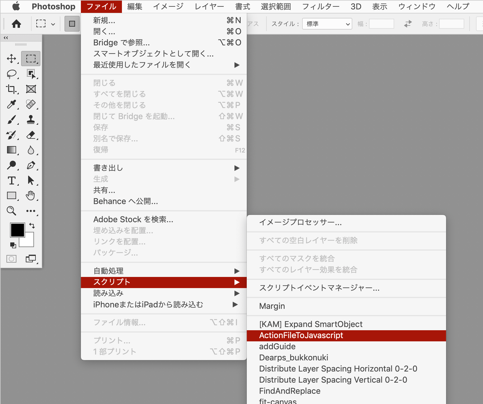483x404 pixels.
Task: Run the Margin script
Action: tap(346, 306)
